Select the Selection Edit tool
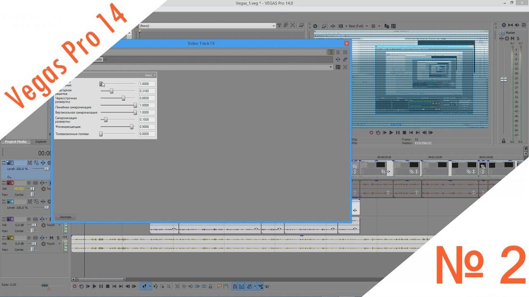The height and width of the screenshot is (297, 529). point(162,286)
